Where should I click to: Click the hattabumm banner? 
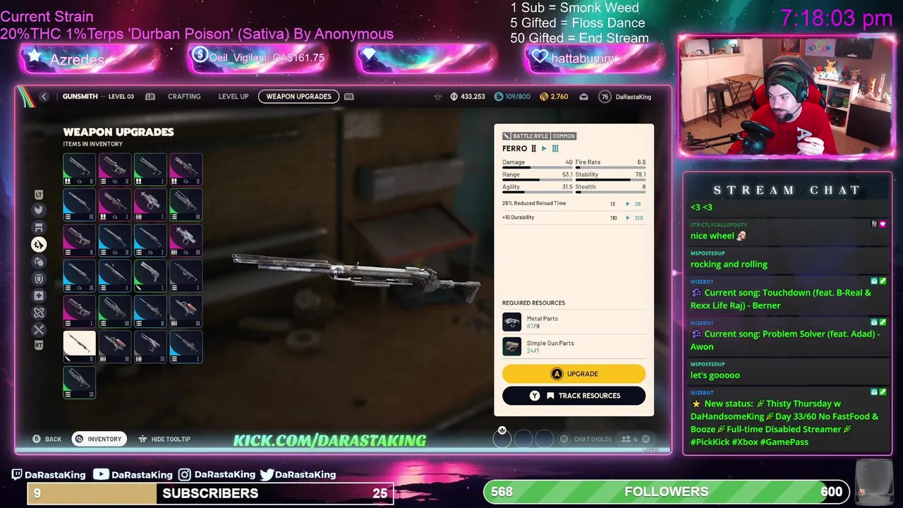click(x=593, y=58)
